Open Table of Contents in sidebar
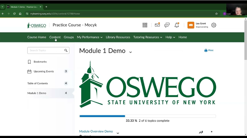 point(38,83)
